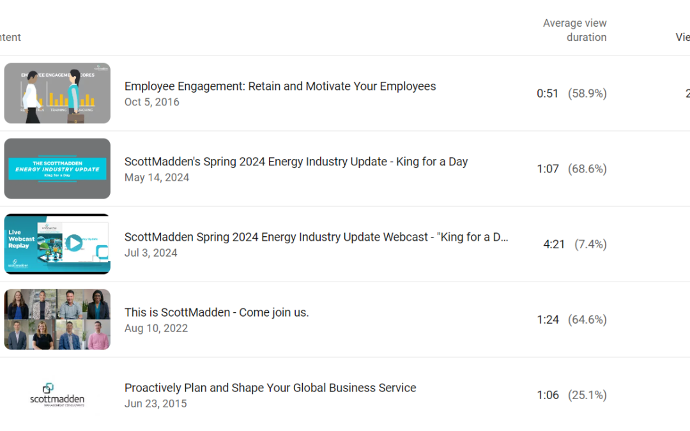Click the 0:51 (58.9%) duration value
The width and height of the screenshot is (690, 431).
pyautogui.click(x=571, y=93)
